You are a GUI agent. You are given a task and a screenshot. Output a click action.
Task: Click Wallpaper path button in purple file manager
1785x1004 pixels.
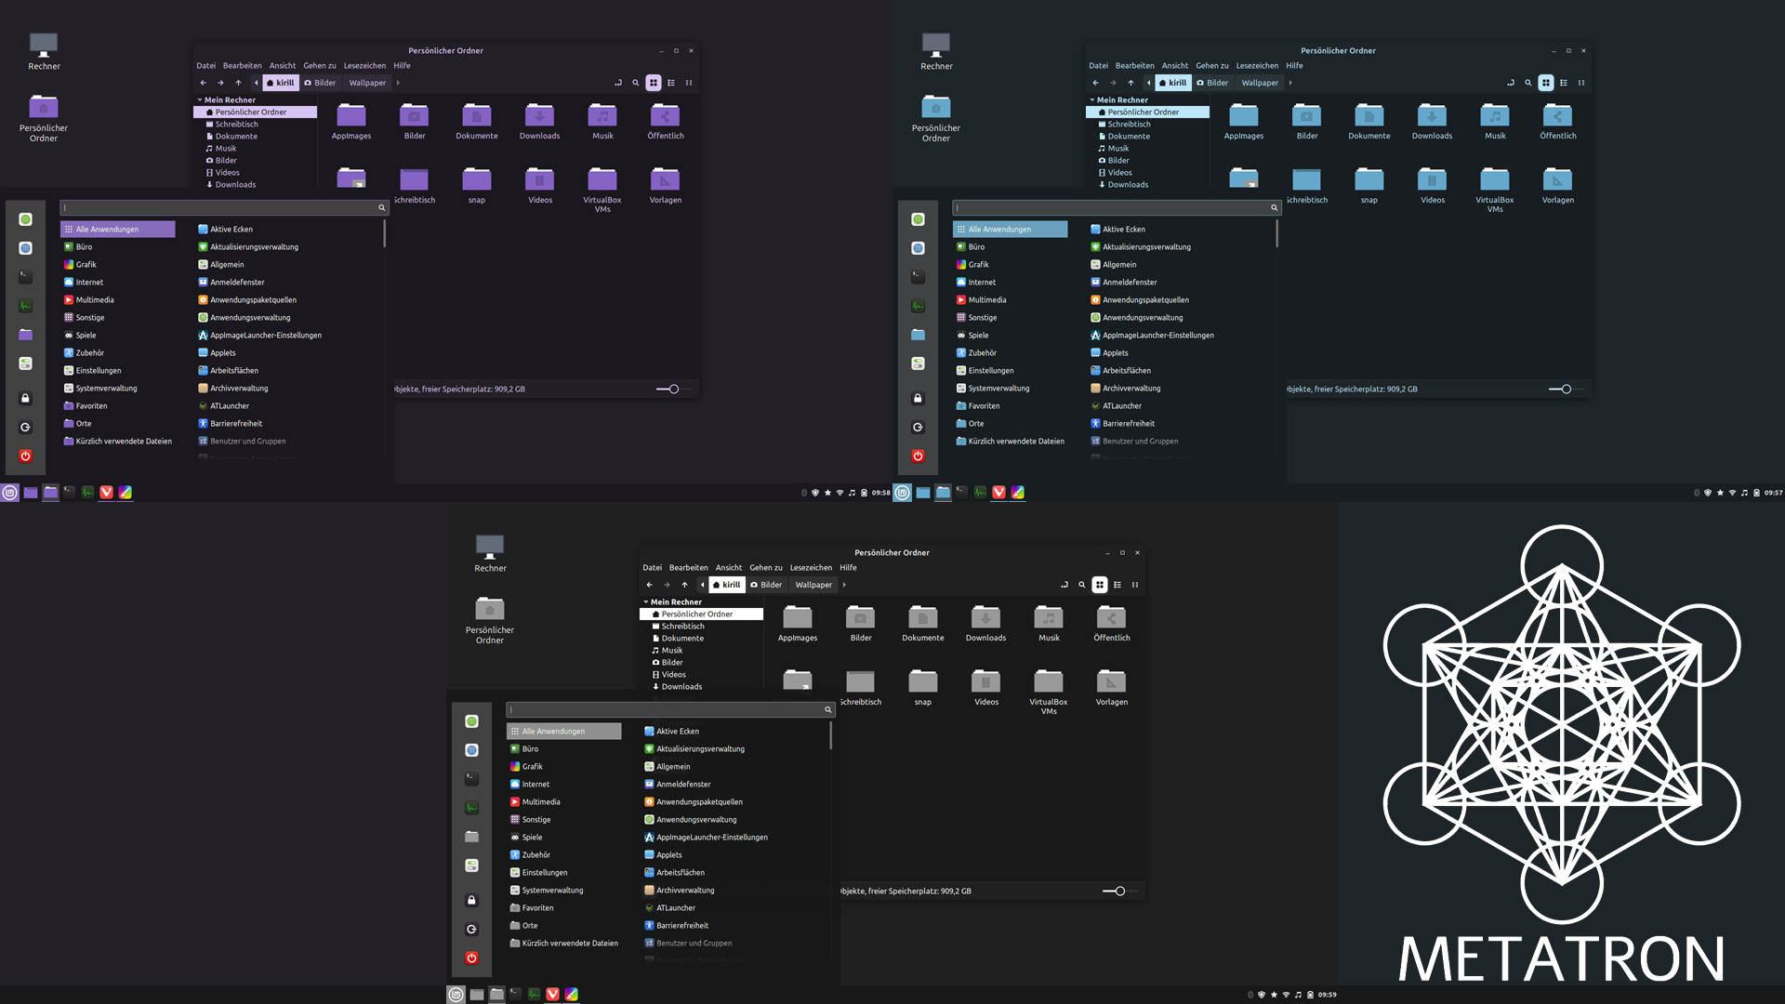pos(367,83)
